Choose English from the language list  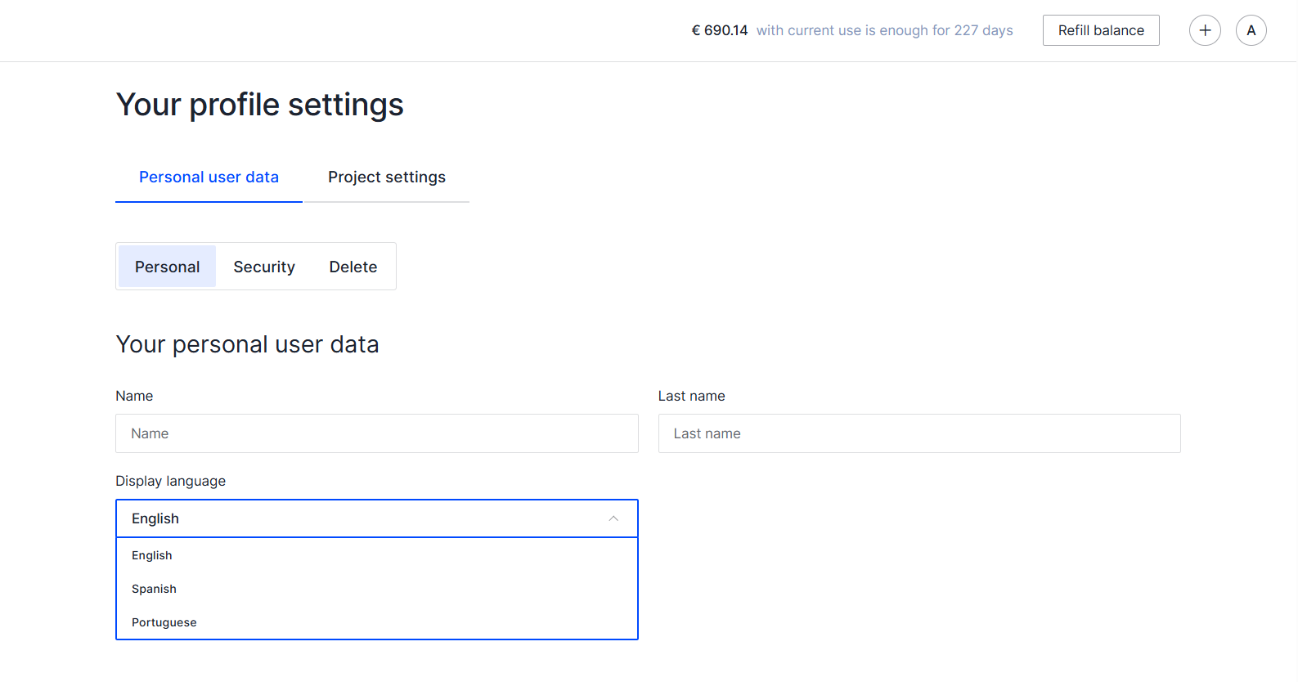coord(152,555)
